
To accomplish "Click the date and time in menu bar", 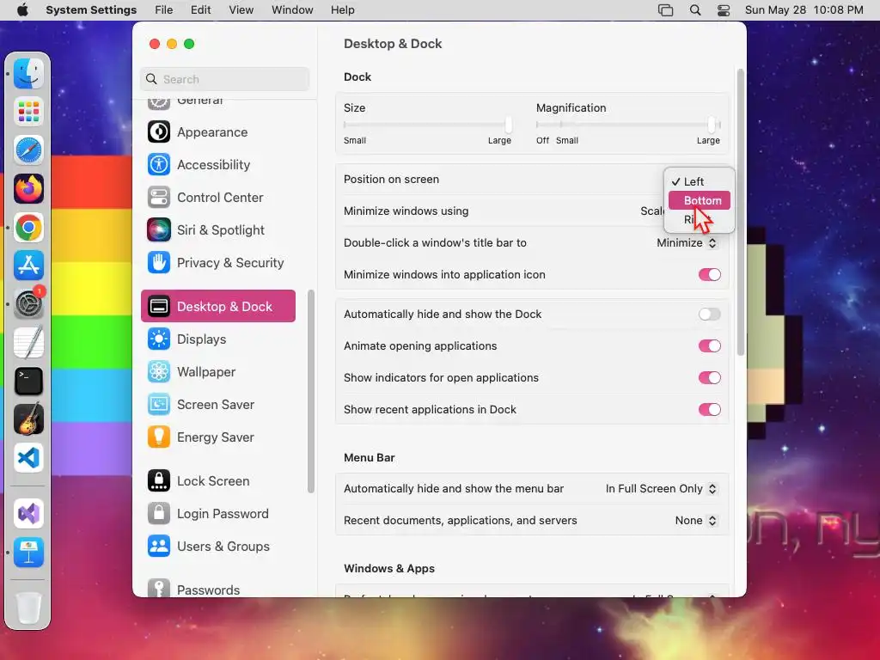I will pos(804,10).
